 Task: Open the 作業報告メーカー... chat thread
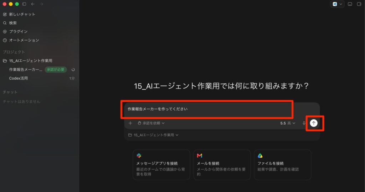point(26,70)
